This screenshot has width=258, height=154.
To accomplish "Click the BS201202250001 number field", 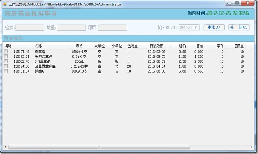I will pyautogui.click(x=189, y=28).
